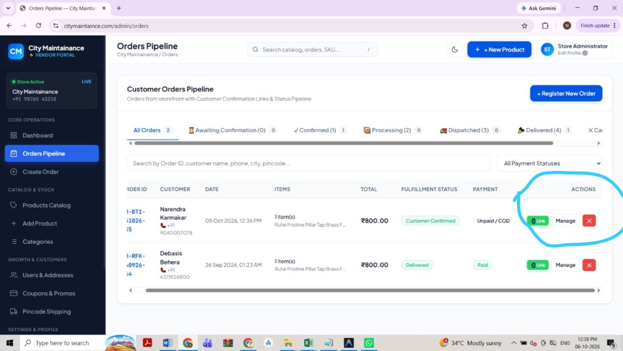Open All Payment Statuses dropdown
Screen dimensions: 623x351
(x=549, y=163)
